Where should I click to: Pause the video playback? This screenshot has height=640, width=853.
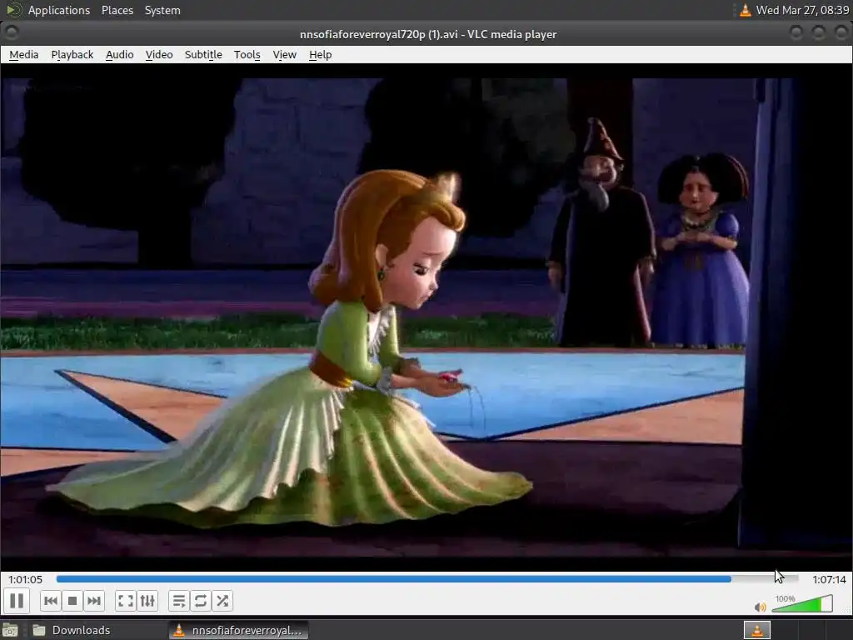[17, 601]
